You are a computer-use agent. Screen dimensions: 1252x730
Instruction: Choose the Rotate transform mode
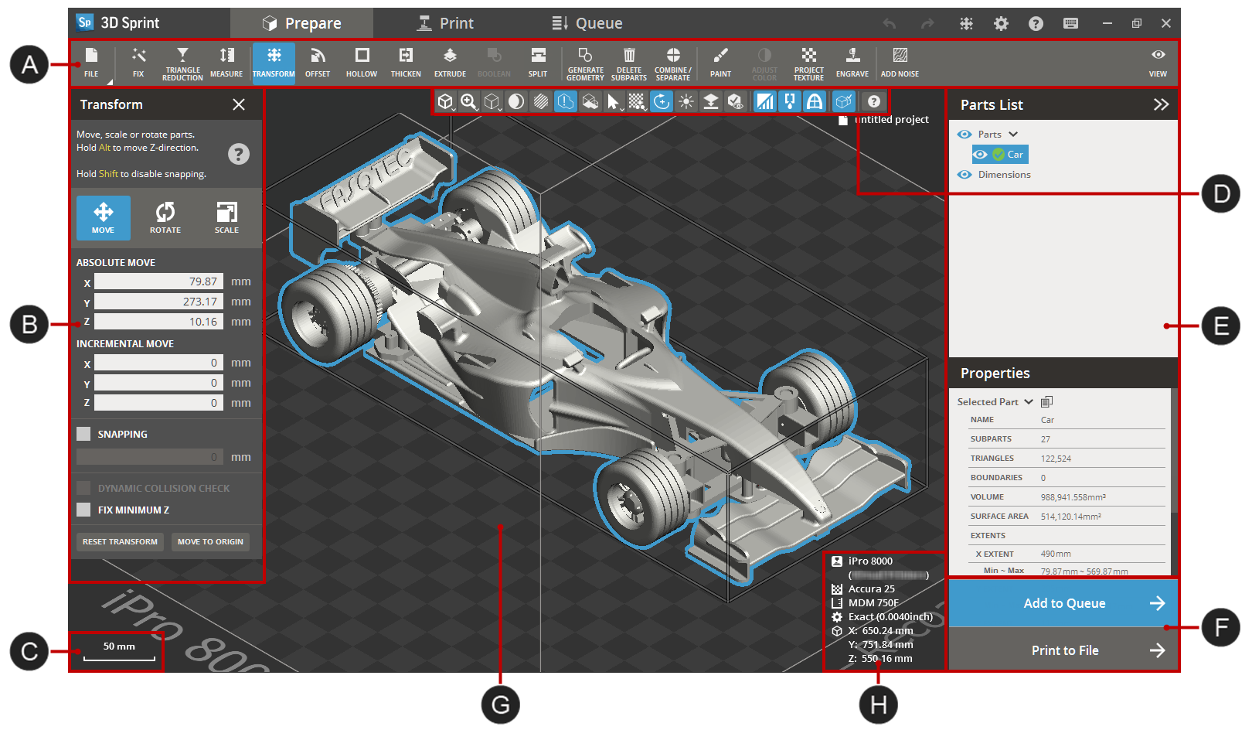165,217
